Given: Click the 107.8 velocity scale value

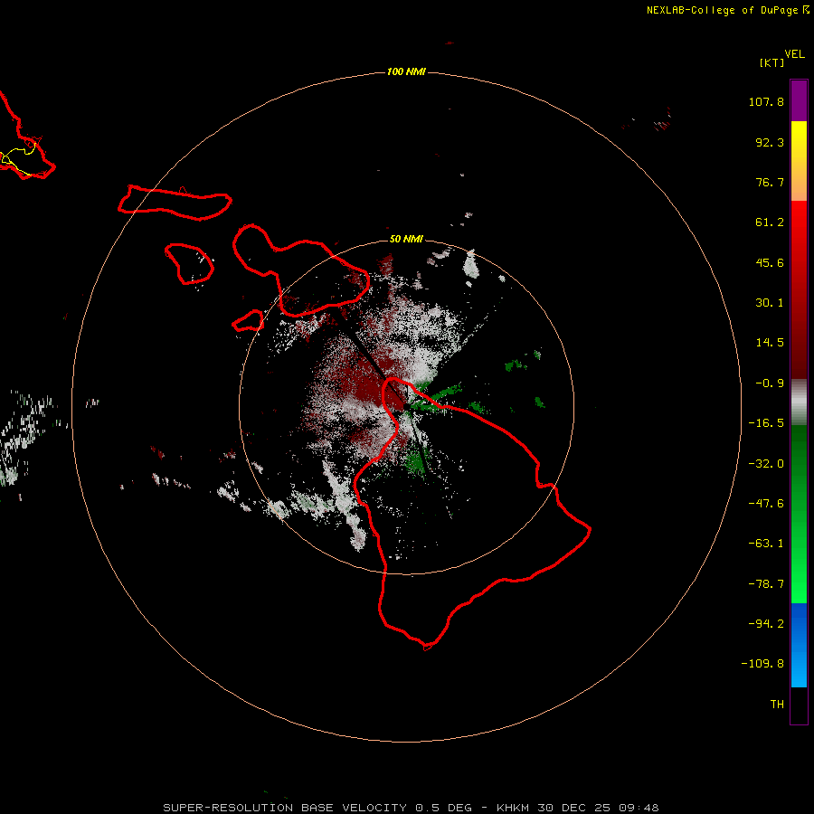Looking at the screenshot, I should pyautogui.click(x=766, y=101).
